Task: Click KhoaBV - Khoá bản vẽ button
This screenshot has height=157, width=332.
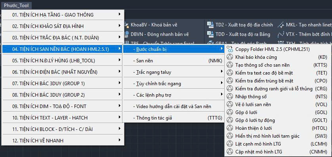Action: click(x=151, y=25)
